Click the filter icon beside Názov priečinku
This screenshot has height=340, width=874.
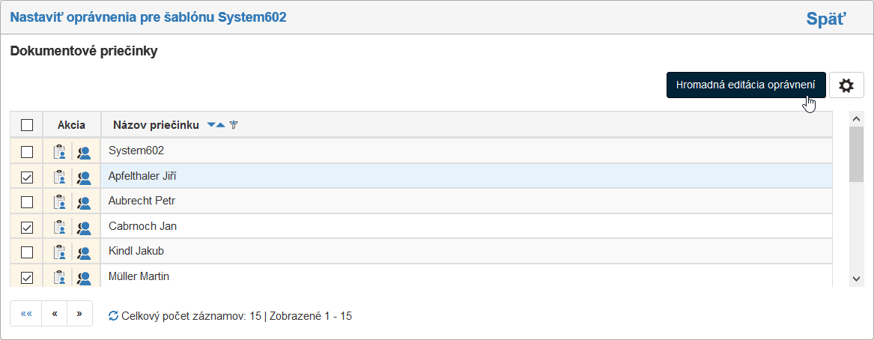(x=234, y=125)
